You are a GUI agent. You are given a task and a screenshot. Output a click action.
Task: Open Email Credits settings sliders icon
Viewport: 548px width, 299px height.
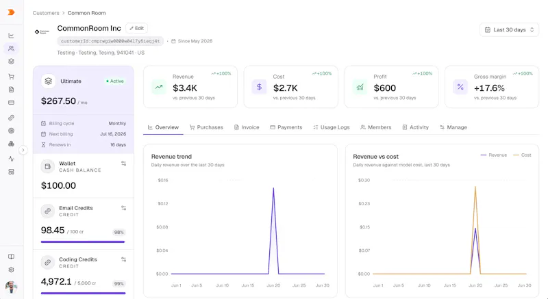tap(124, 208)
